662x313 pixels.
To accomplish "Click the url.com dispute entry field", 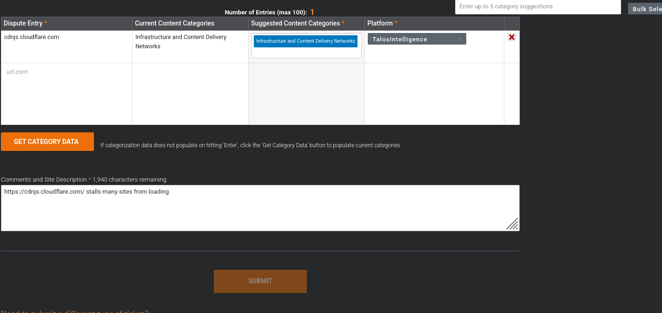I will point(46,72).
